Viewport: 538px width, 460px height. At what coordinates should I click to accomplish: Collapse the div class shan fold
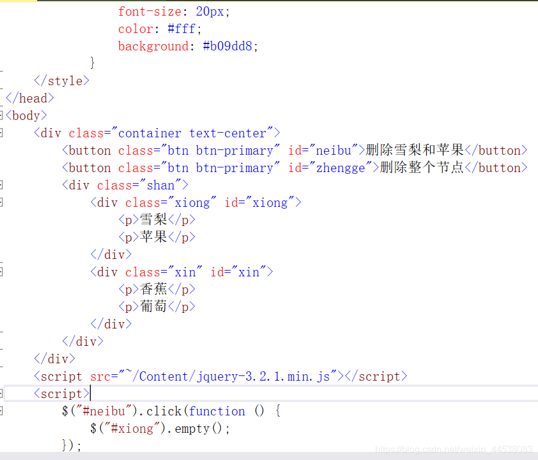tap(1, 185)
